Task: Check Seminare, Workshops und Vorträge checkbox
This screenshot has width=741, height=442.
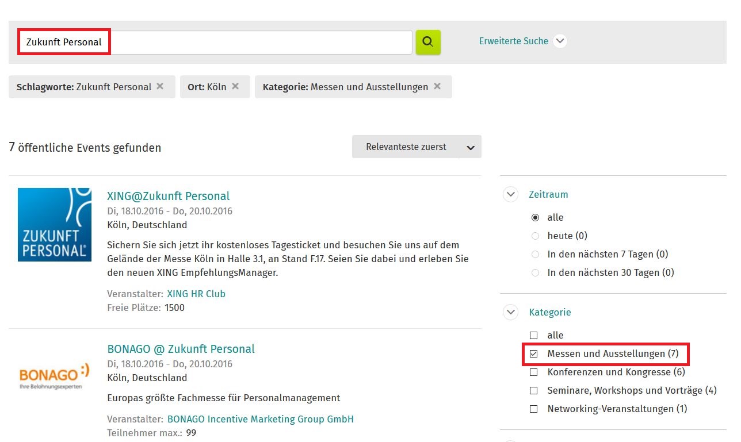Action: pyautogui.click(x=533, y=391)
